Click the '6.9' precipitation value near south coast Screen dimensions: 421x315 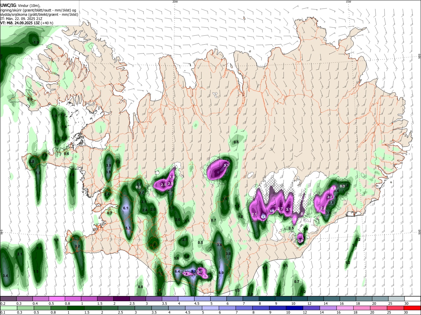point(221,273)
